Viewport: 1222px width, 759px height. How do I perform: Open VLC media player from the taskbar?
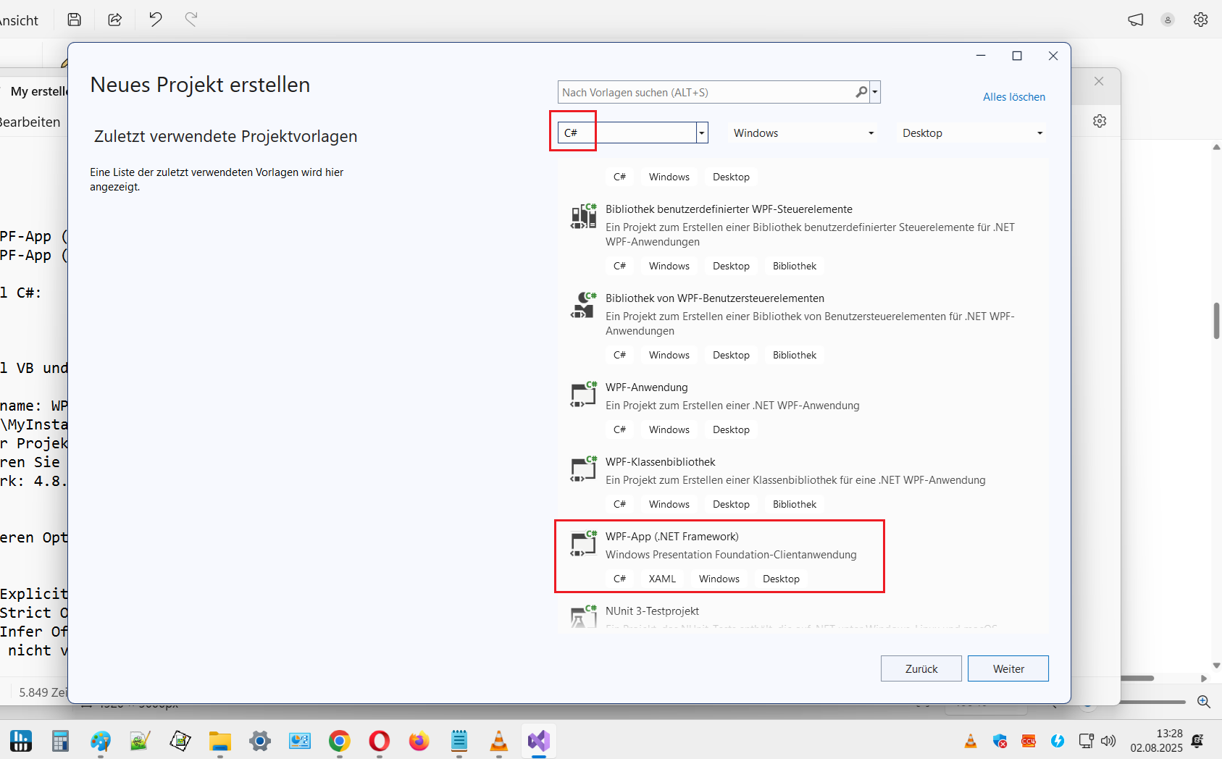pos(499,741)
